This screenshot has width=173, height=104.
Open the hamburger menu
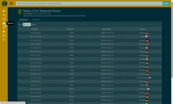tap(11, 3)
